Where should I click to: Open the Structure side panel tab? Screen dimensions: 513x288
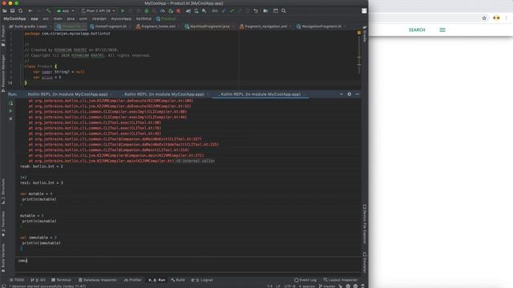point(3,191)
